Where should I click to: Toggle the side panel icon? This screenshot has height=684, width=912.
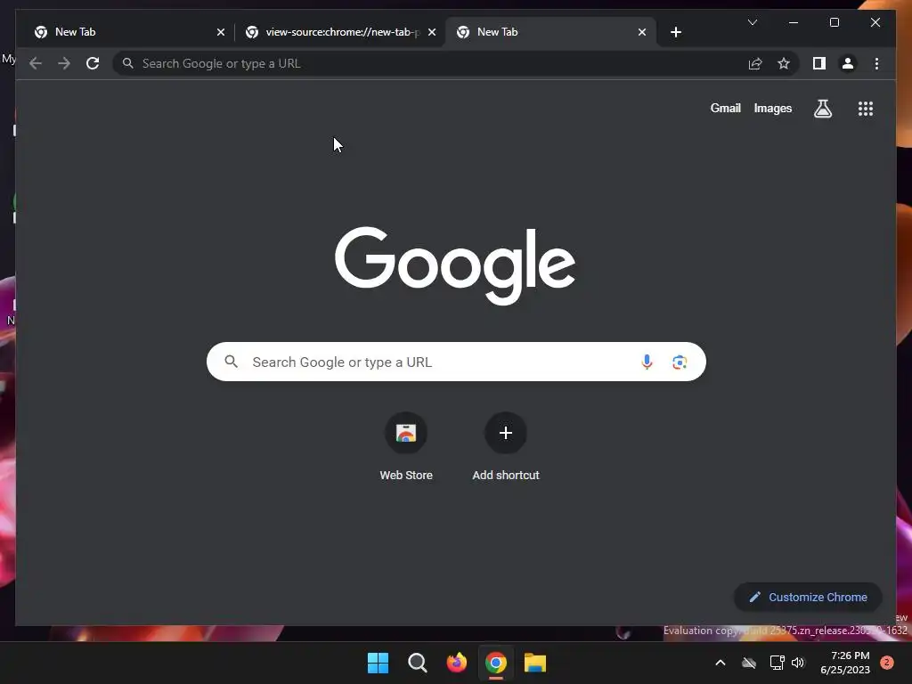pos(819,63)
